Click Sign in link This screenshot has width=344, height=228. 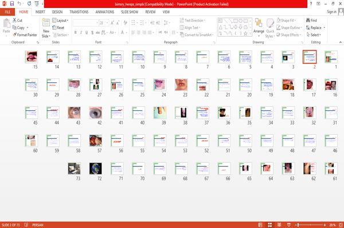pos(331,12)
